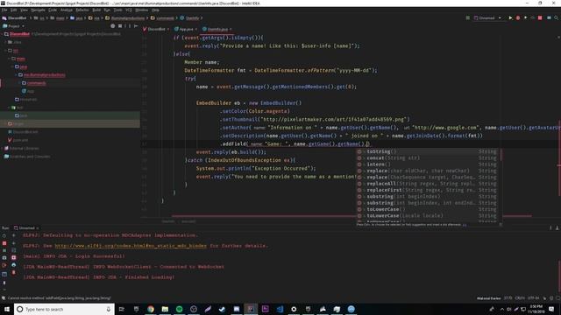Open Task View on the taskbar
This screenshot has height=315, width=561.
point(122,309)
